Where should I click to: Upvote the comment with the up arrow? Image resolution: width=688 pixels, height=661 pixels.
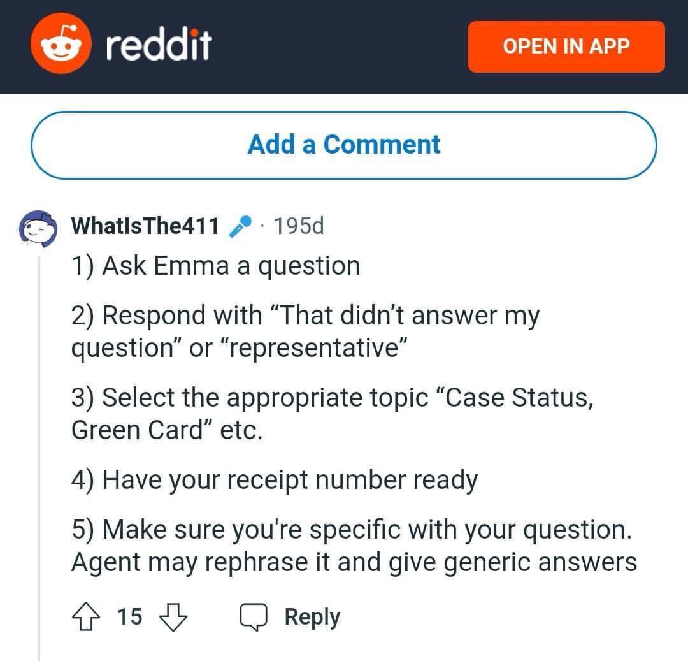pos(85,616)
